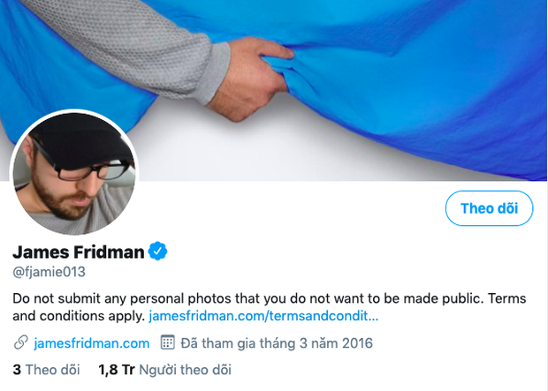
Task: Visit the jamesfridman.com website link
Action: click(91, 342)
